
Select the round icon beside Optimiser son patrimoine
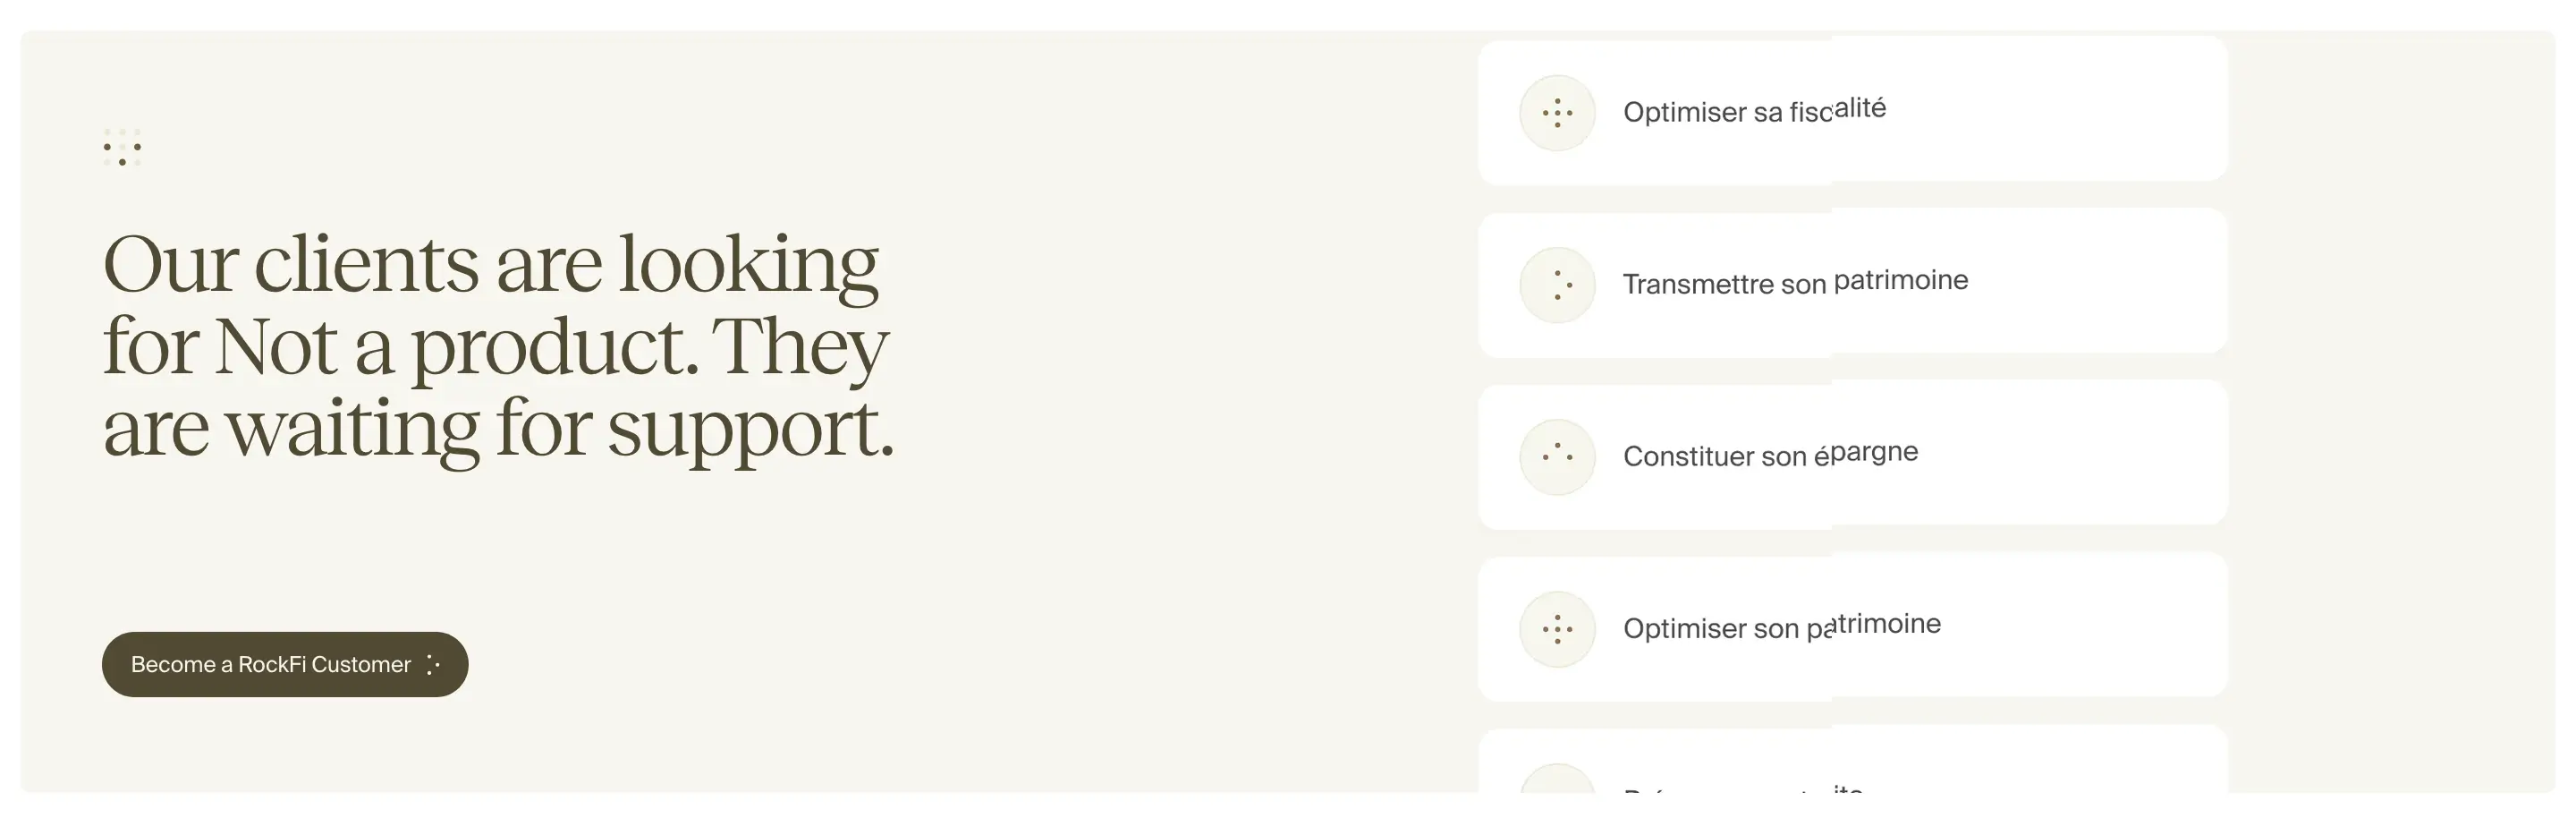coord(1557,629)
